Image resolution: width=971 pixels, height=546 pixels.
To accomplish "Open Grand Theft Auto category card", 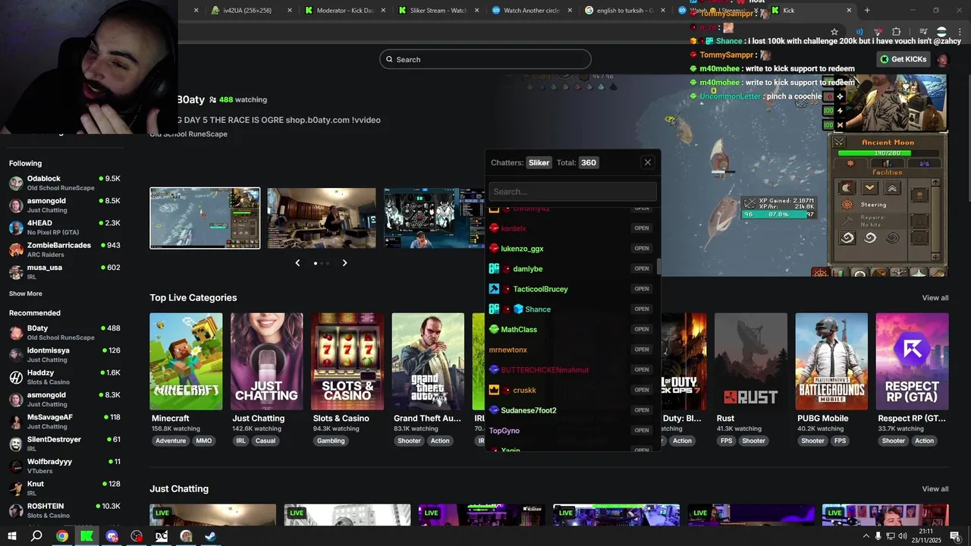I will click(428, 362).
